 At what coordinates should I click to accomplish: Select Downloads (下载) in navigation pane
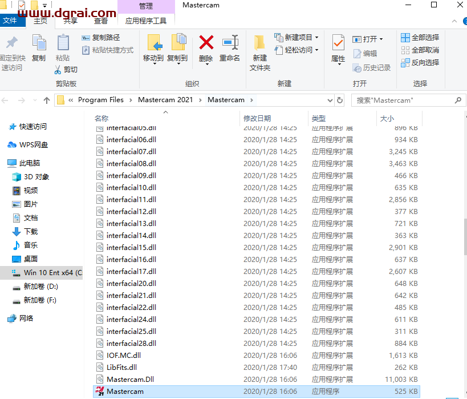[x=31, y=232]
